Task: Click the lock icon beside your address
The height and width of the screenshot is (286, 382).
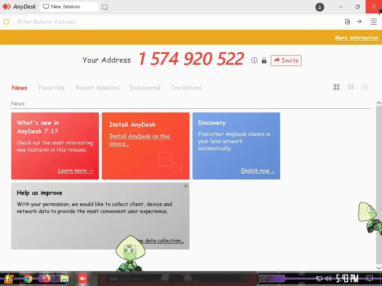Action: tap(264, 60)
